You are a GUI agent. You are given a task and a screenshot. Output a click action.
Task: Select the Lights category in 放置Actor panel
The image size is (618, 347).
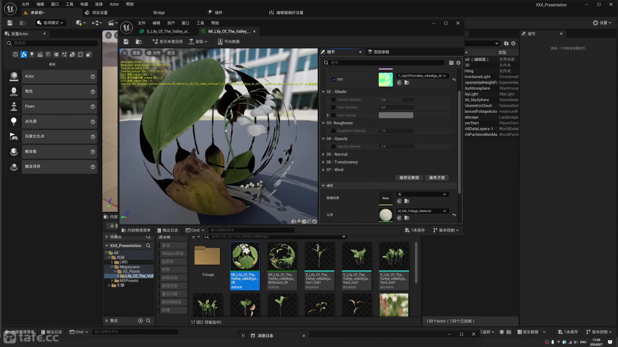(32, 55)
